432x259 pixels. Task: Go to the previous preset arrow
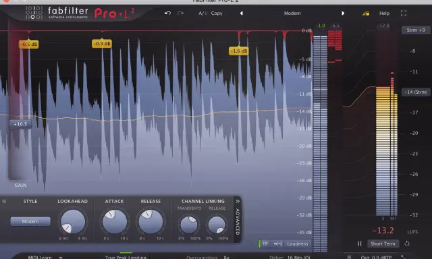pyautogui.click(x=242, y=13)
